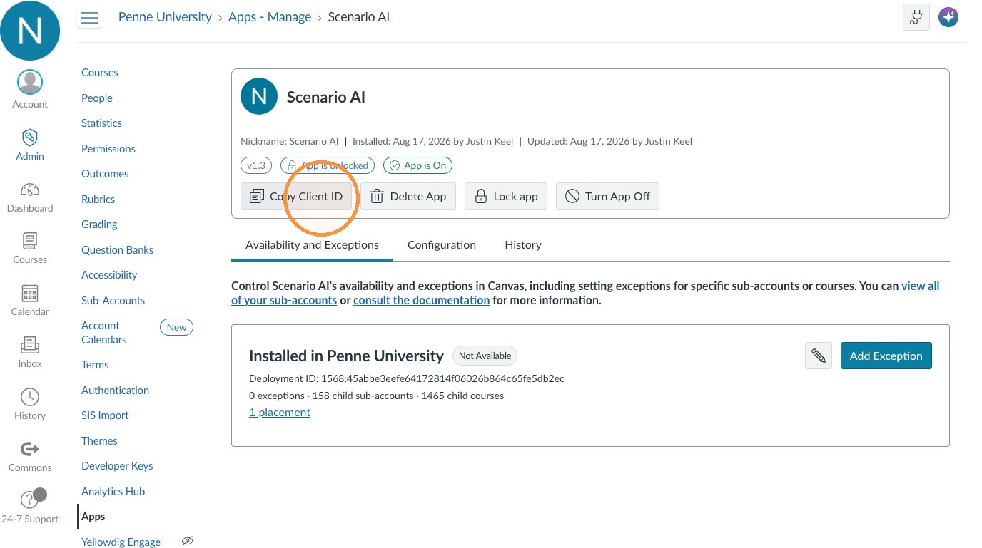Switch to Availability and Exceptions tab

(x=312, y=244)
